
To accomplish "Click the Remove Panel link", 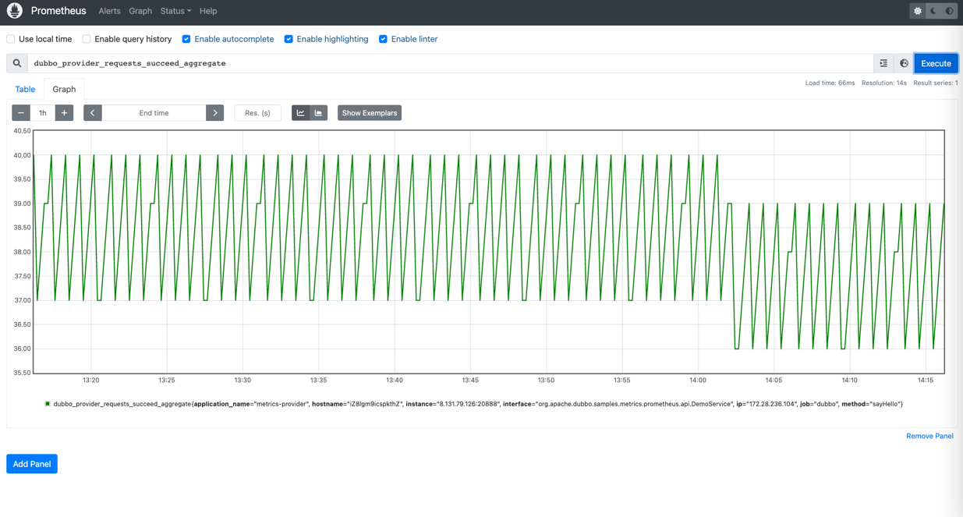I will click(929, 436).
